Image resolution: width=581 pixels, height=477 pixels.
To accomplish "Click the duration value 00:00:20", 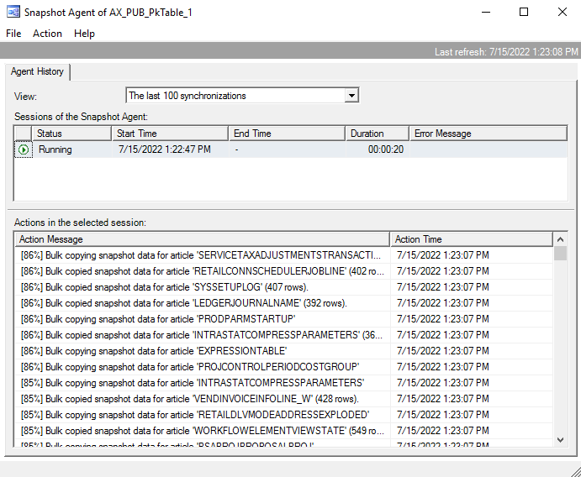I will coord(386,149).
